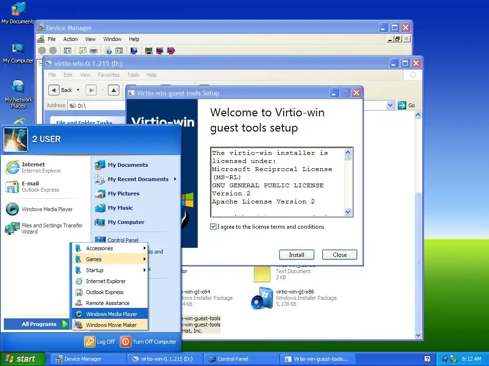Open Properties icon in Device Manager toolbar

click(x=83, y=51)
